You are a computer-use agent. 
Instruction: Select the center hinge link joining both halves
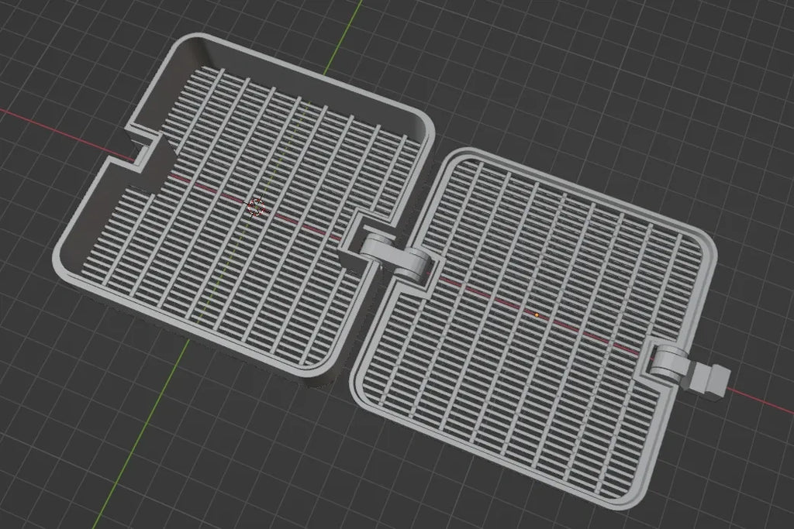(x=395, y=256)
